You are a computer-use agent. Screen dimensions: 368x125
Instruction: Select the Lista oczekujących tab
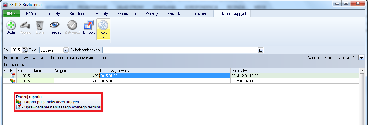click(232, 14)
